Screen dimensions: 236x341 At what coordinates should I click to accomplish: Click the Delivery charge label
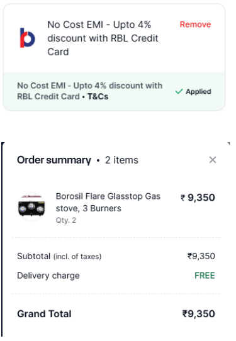click(x=48, y=276)
